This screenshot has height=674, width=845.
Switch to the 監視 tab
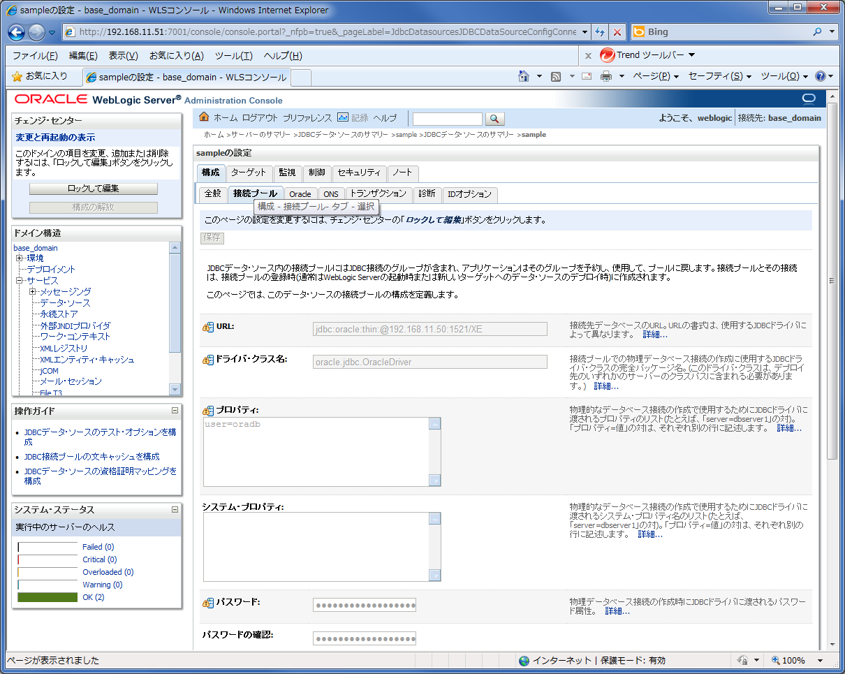click(x=287, y=173)
